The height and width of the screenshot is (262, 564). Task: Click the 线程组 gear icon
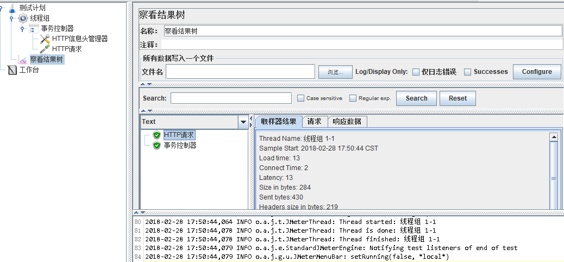point(23,18)
